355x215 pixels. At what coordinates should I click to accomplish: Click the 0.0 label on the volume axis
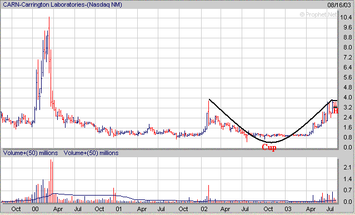tap(348, 202)
